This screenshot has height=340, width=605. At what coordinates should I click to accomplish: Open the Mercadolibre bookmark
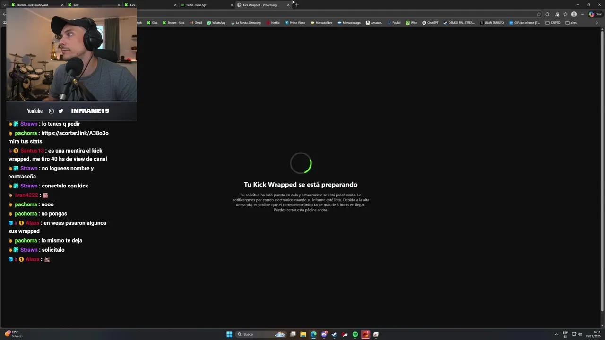pos(321,23)
